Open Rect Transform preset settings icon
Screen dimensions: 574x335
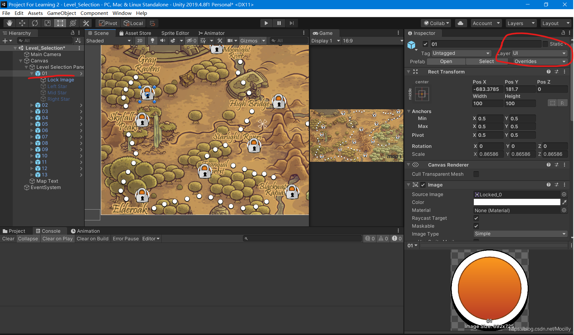coord(557,72)
